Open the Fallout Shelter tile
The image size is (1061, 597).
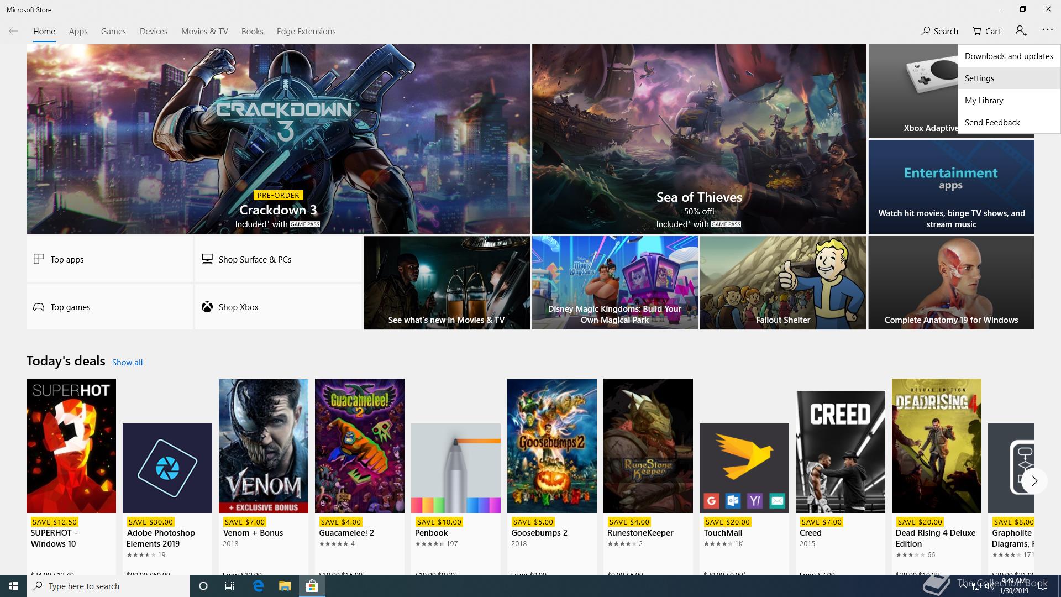pyautogui.click(x=783, y=283)
